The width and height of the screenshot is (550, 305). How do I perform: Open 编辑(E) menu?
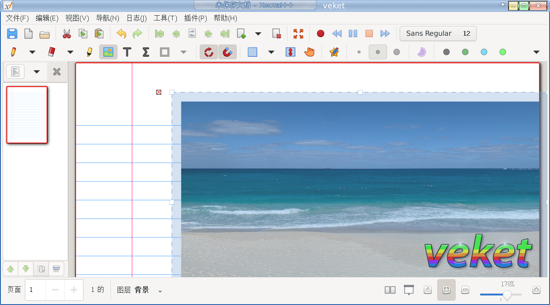coord(47,18)
